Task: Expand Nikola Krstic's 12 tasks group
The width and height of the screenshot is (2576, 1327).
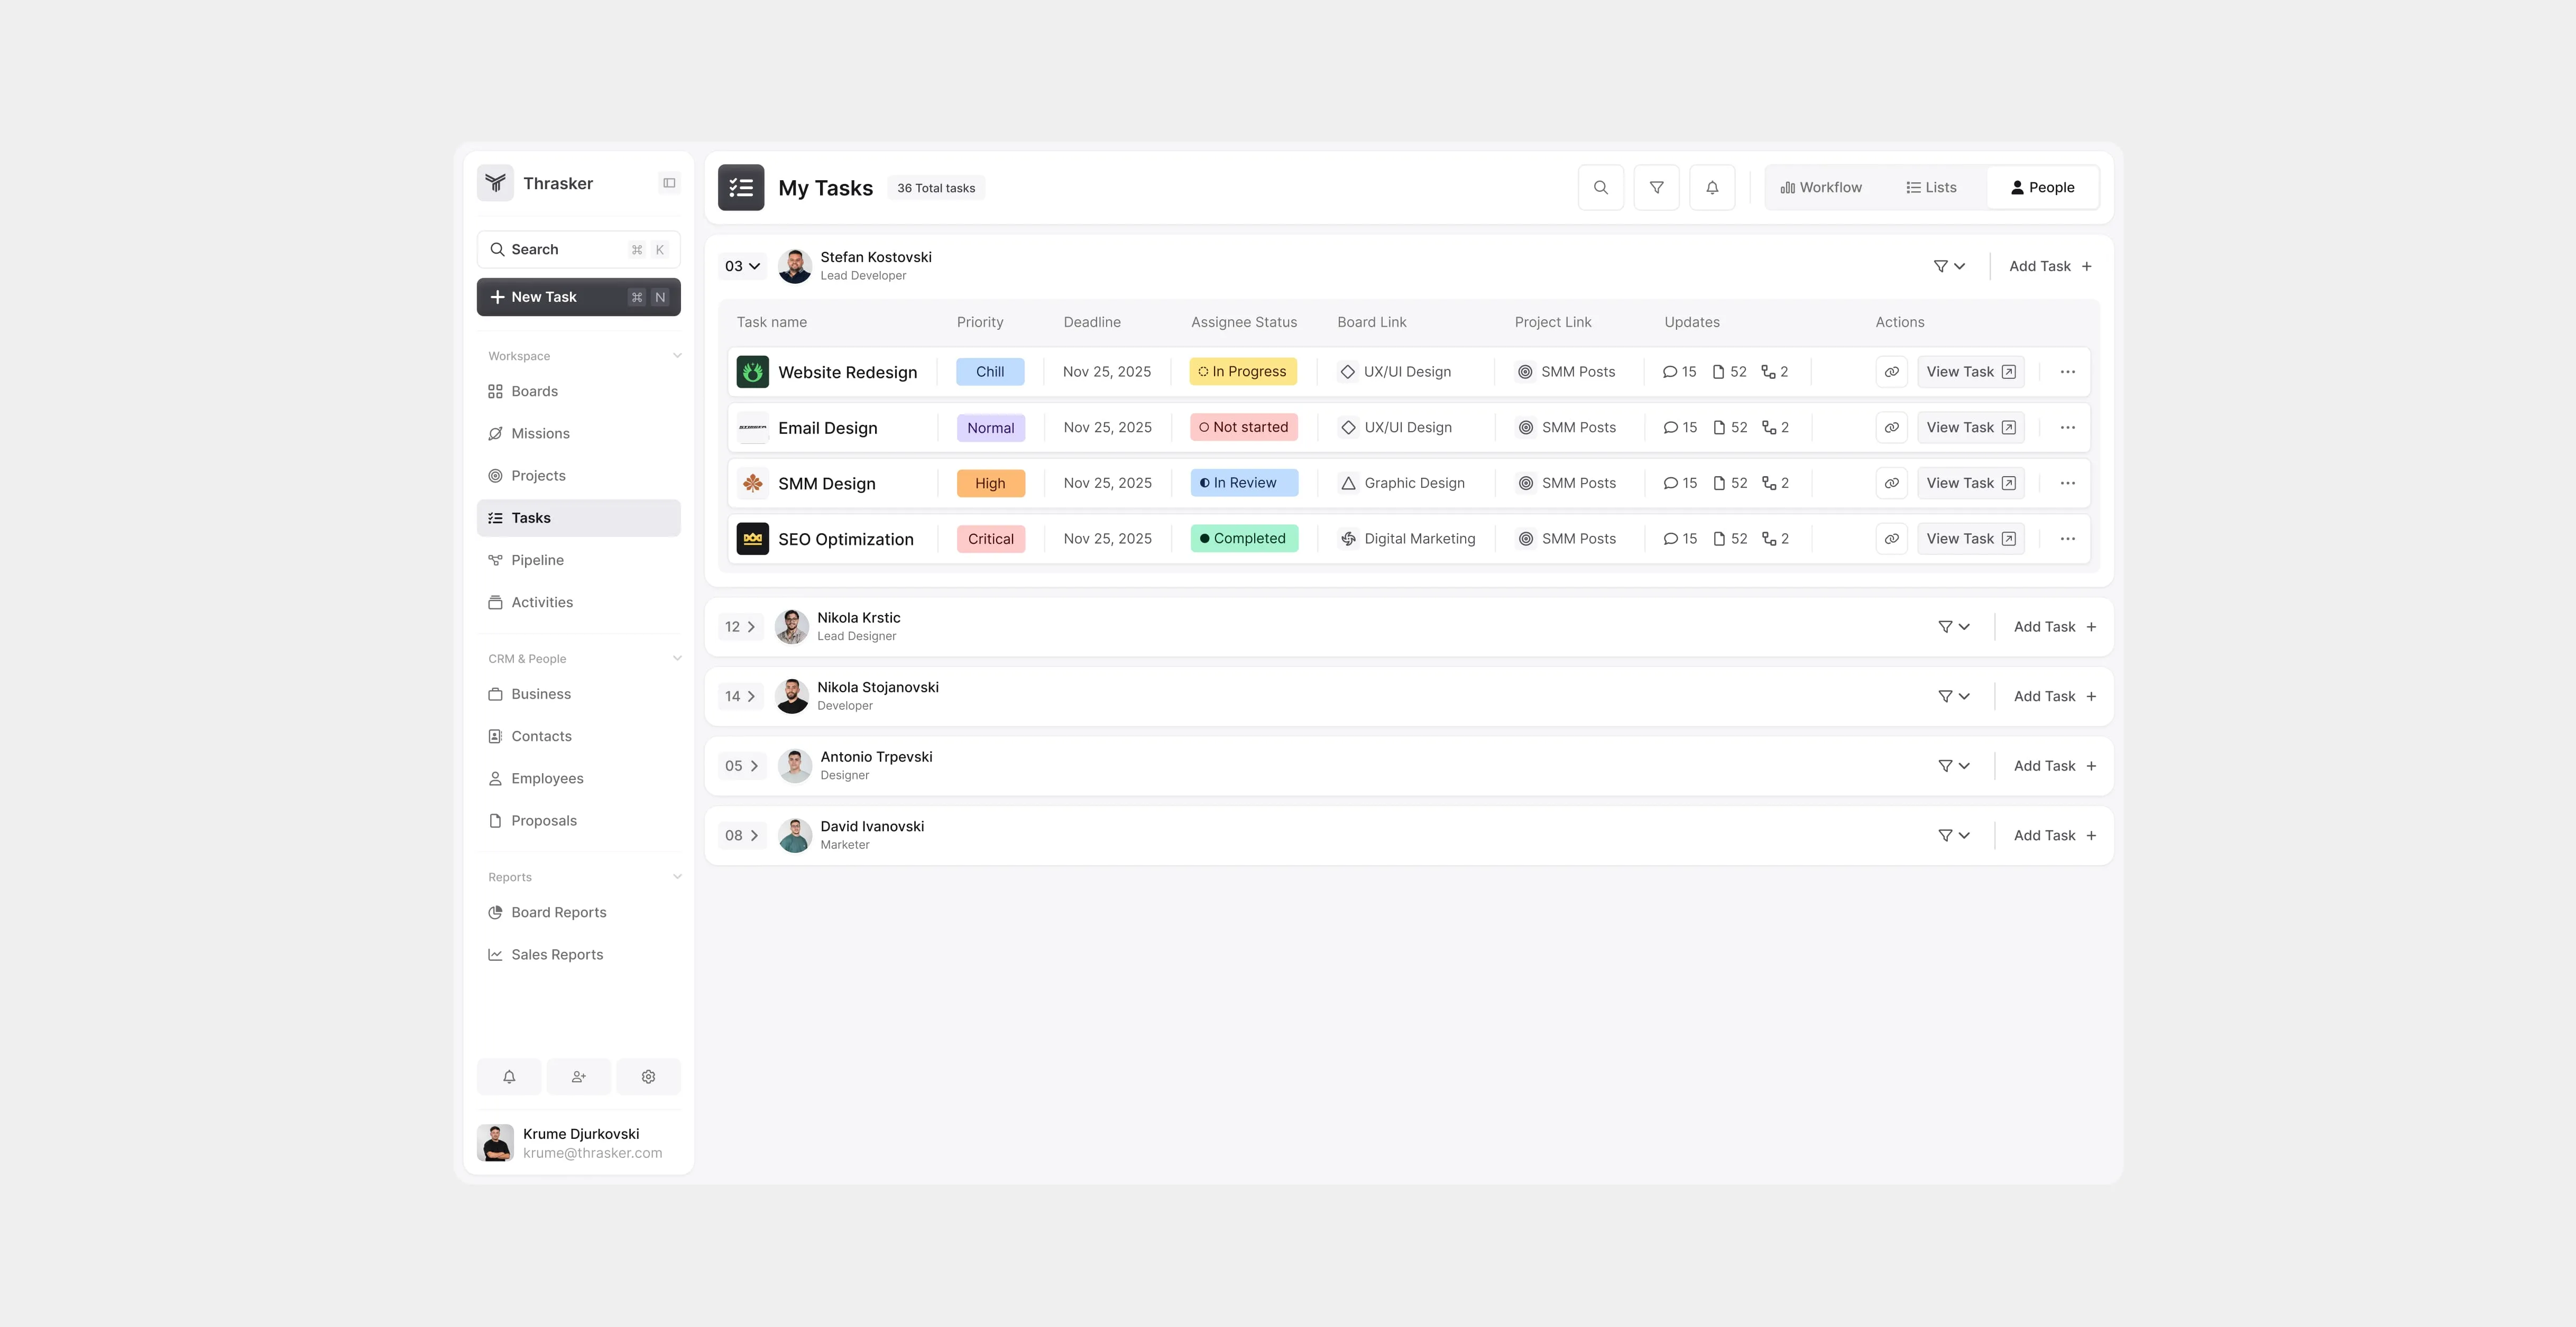Action: coord(740,627)
